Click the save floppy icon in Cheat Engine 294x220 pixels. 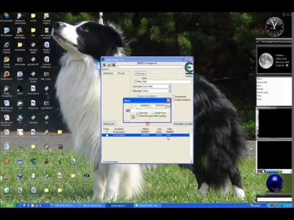113,65
